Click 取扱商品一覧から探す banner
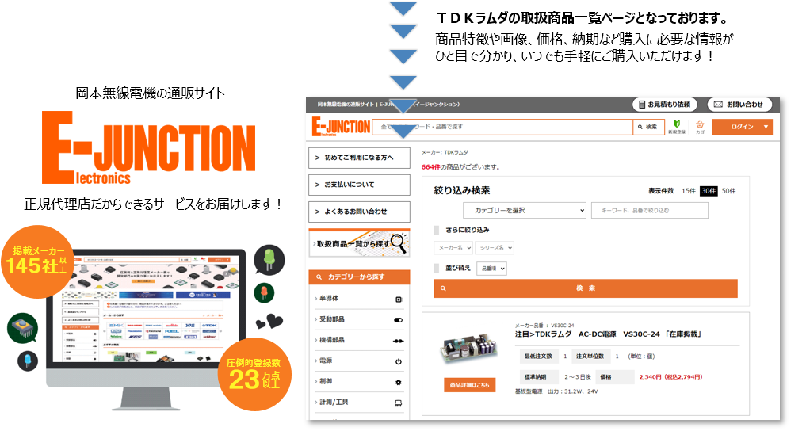806x435 pixels. 359,244
